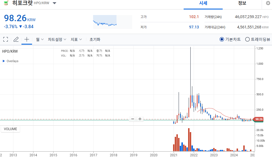Open the settings gear icon
Image resolution: width=272 pixels, height=158 pixels.
tap(268, 3)
